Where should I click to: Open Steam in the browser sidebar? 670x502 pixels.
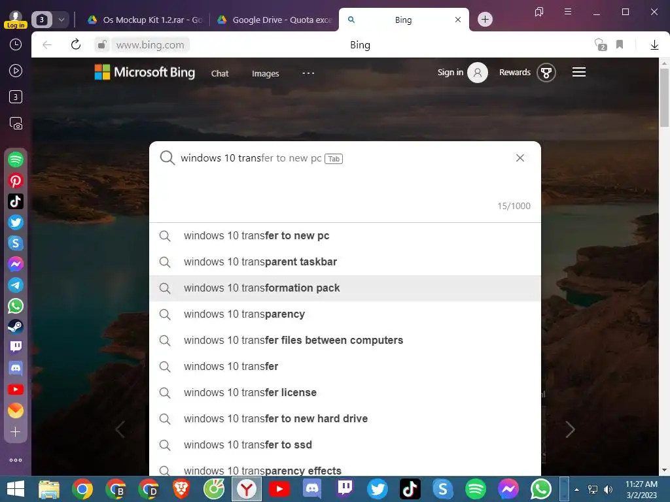[x=16, y=327]
